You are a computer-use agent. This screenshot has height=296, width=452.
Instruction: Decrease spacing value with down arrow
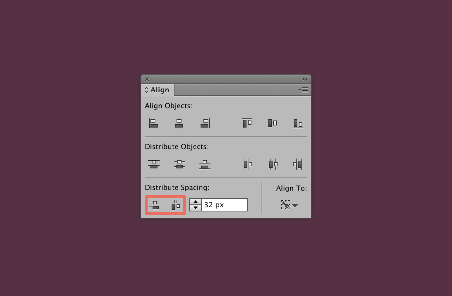tap(196, 208)
